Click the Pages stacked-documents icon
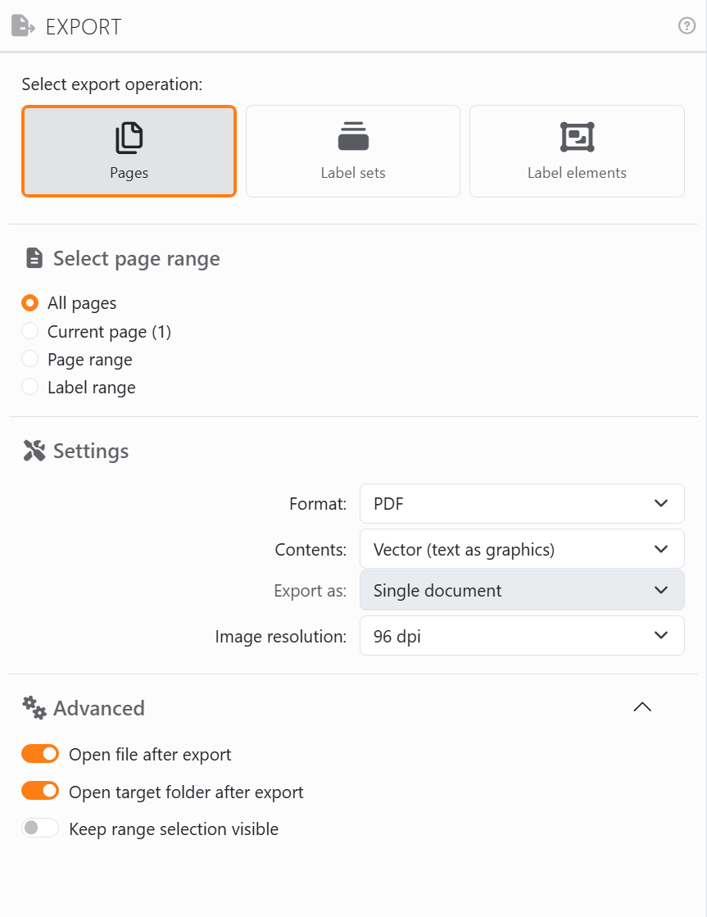The width and height of the screenshot is (707, 917). tap(129, 138)
